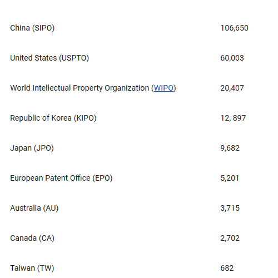Select the 12, 897 value for Korea

point(233,118)
